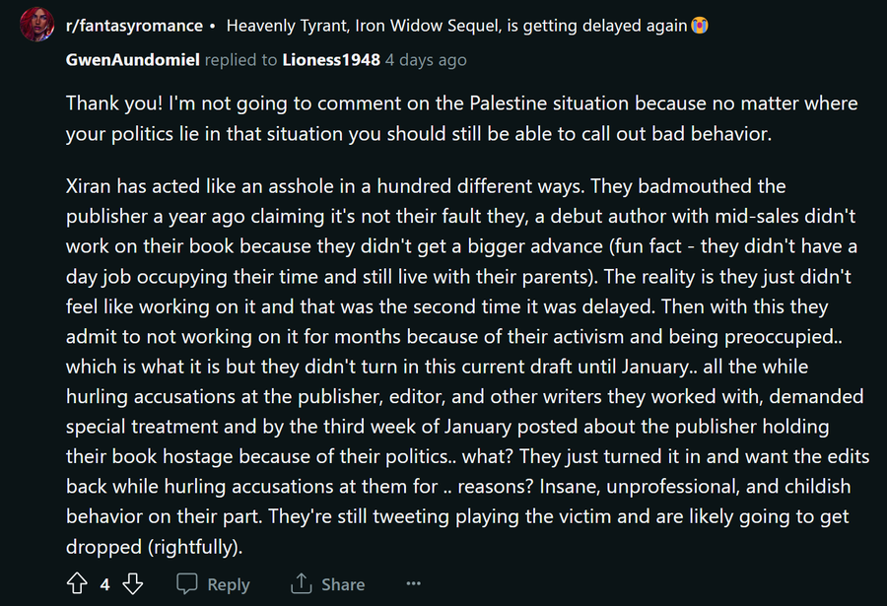Click the r/fantasyromance community avatar
Viewport: 887px width, 606px height.
pyautogui.click(x=36, y=25)
